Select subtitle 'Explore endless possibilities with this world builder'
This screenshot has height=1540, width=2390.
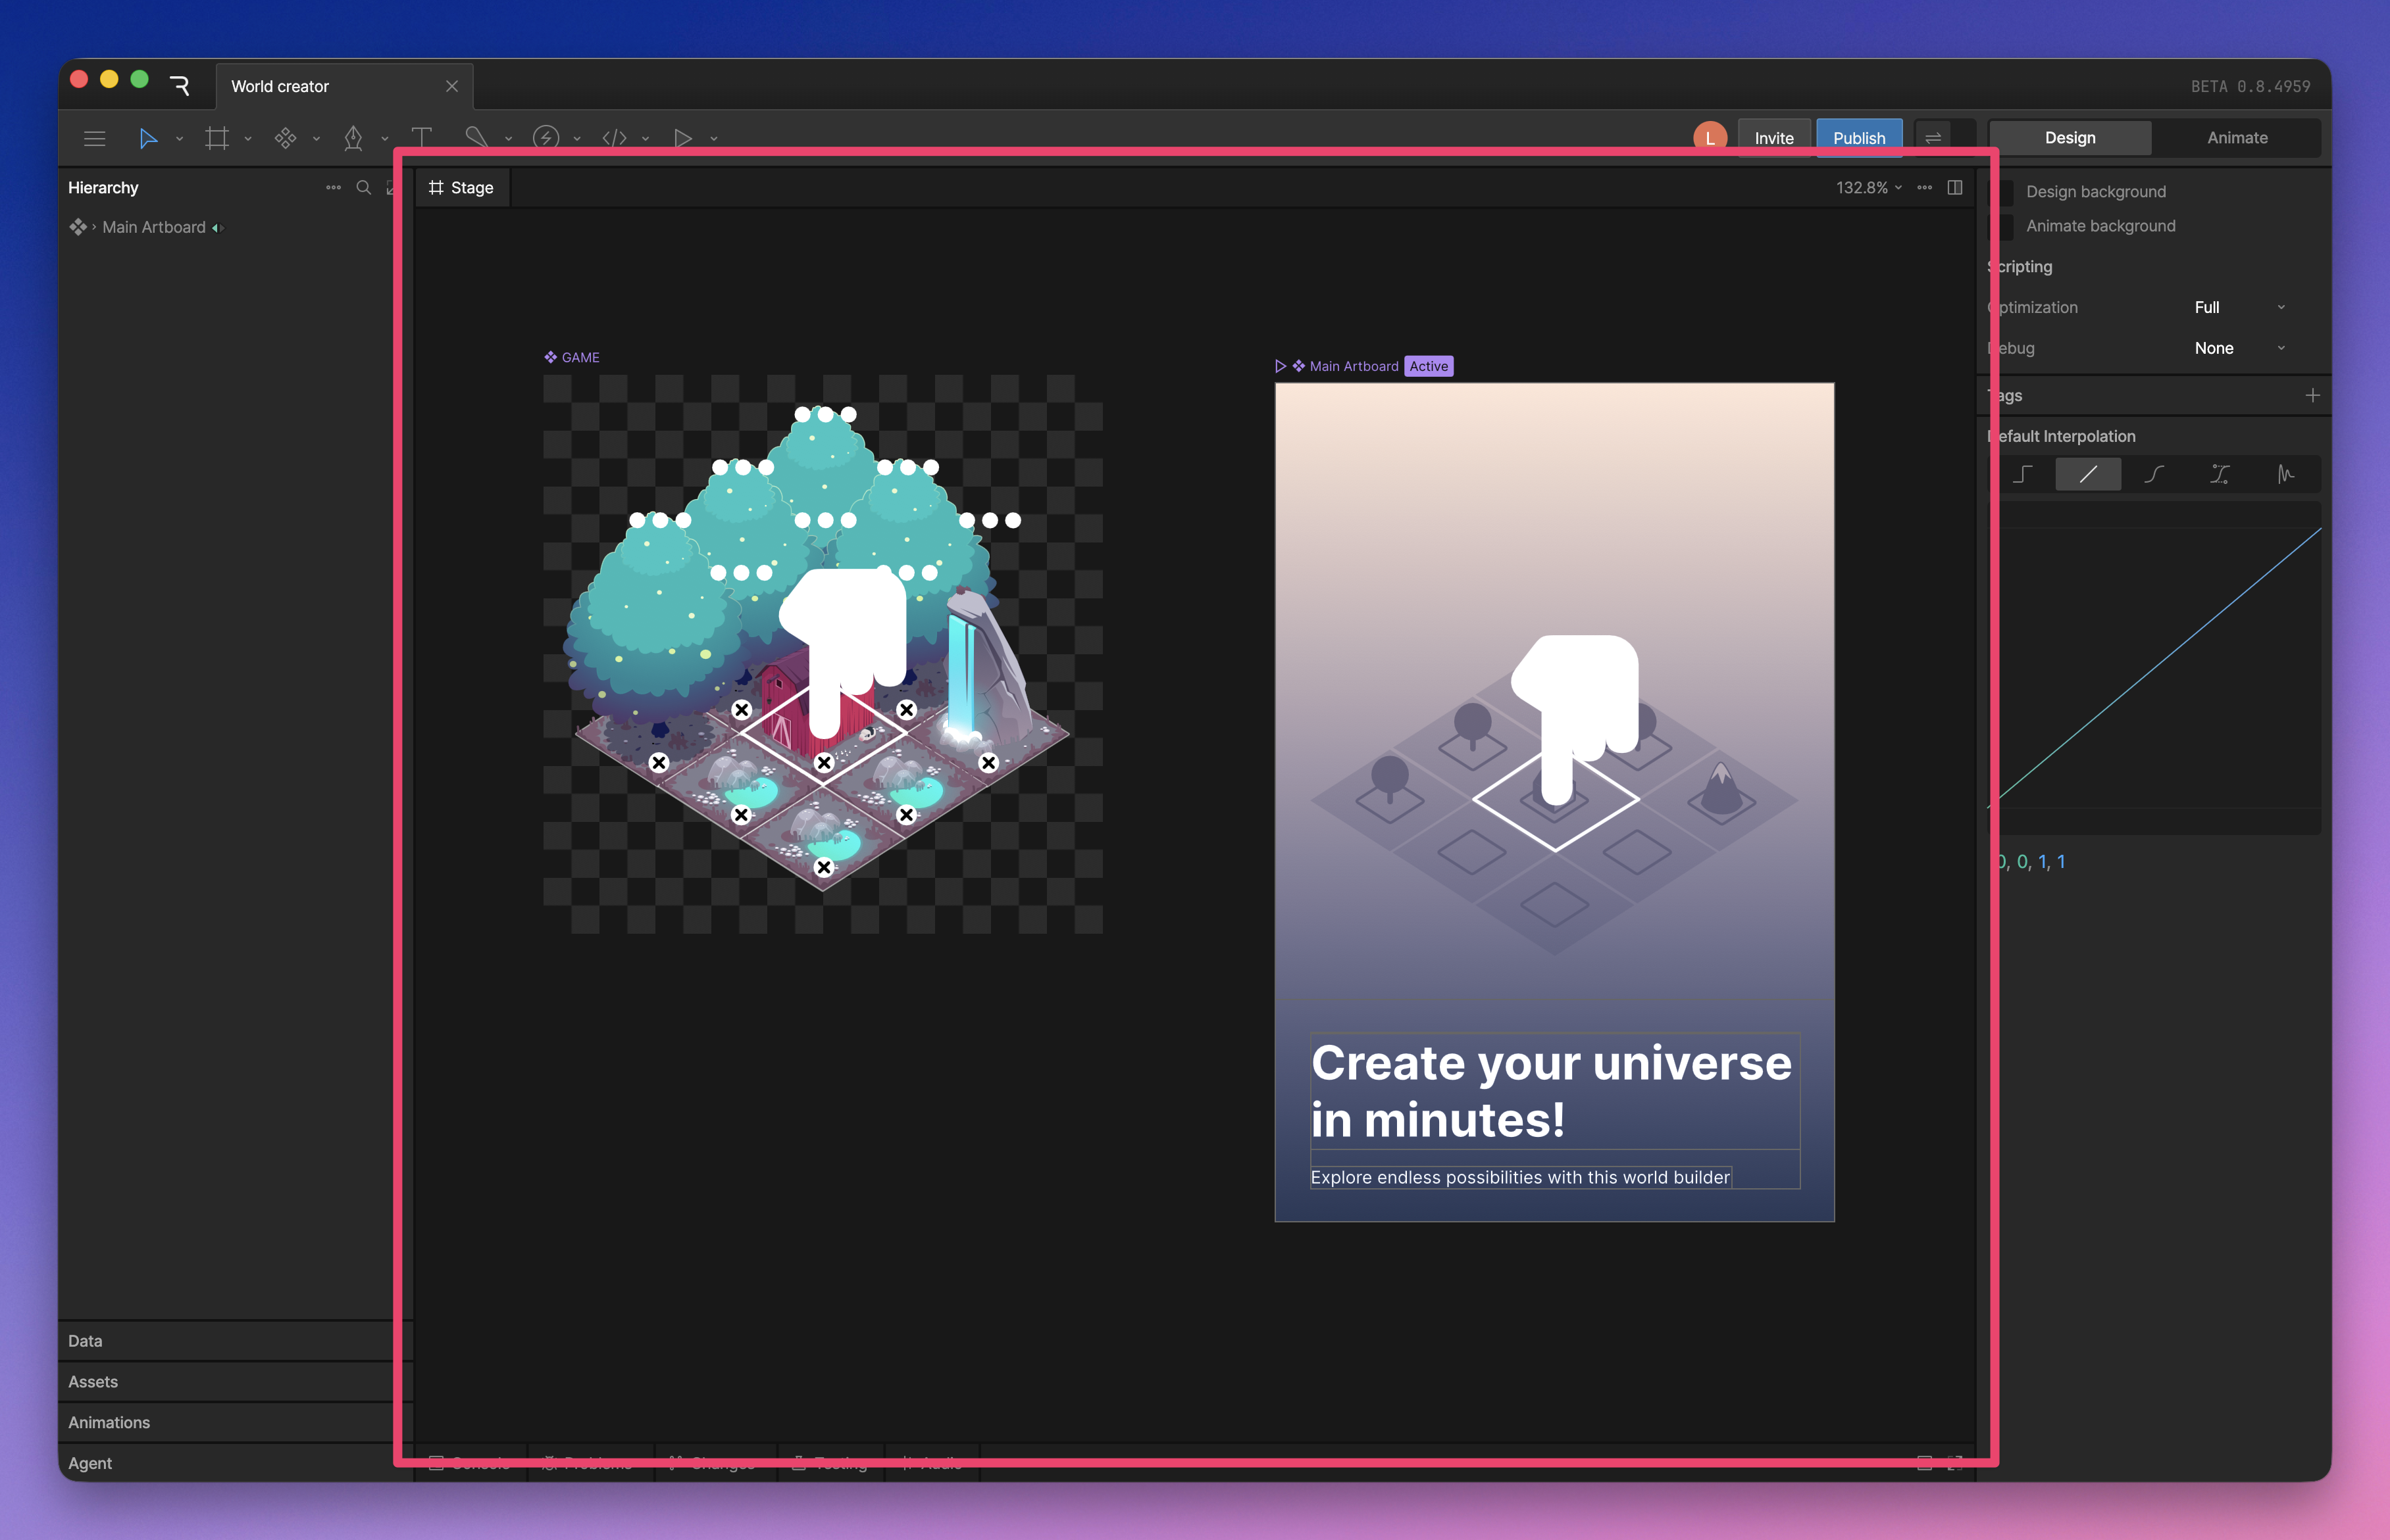(x=1521, y=1177)
